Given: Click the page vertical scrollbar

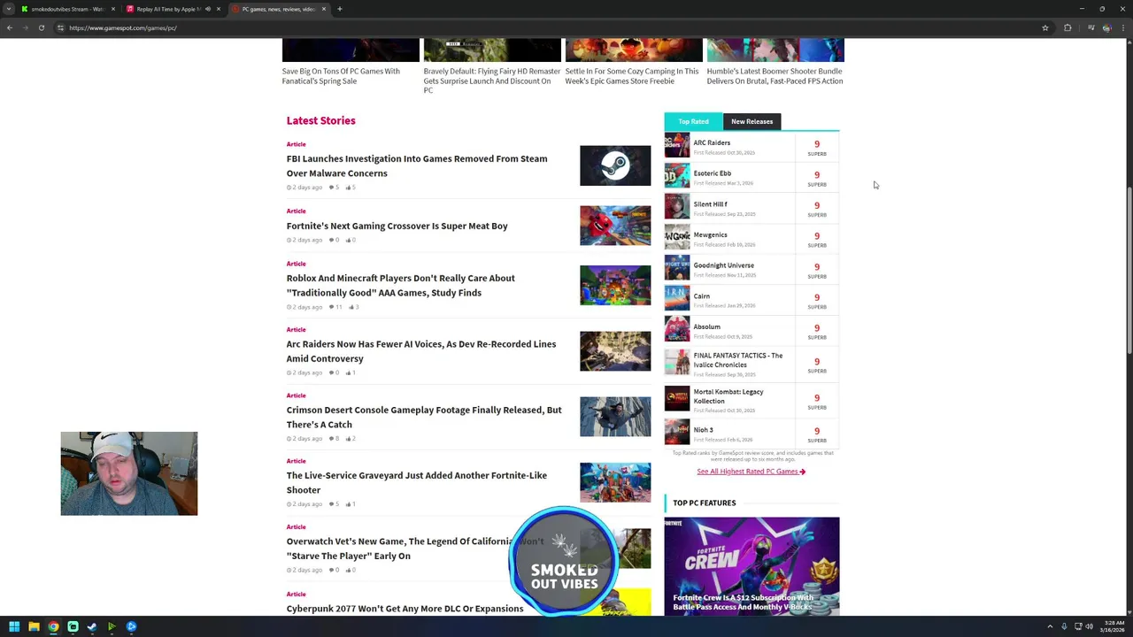Looking at the screenshot, I should click(1129, 271).
